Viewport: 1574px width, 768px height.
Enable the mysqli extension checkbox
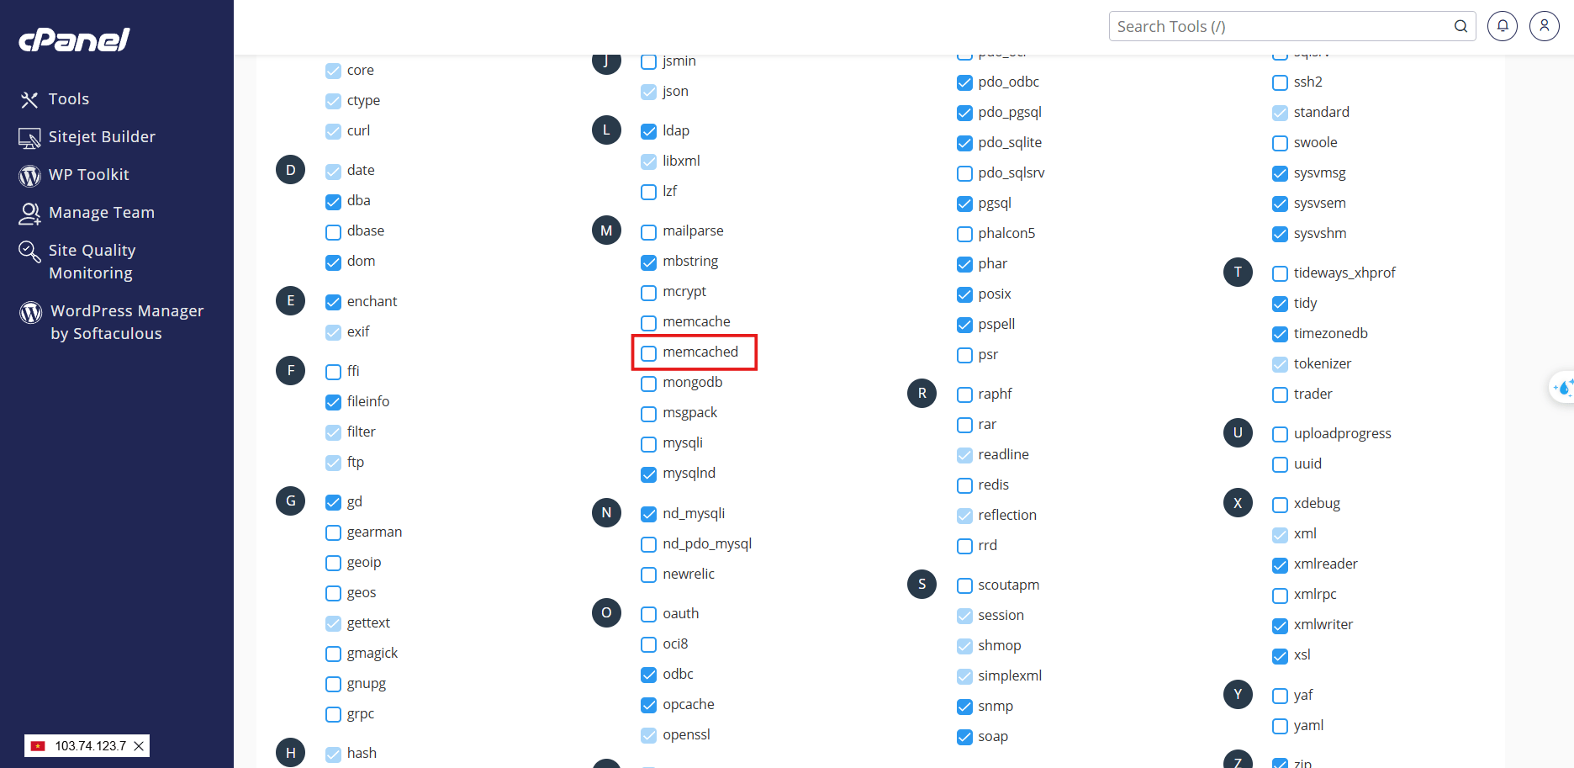tap(649, 444)
